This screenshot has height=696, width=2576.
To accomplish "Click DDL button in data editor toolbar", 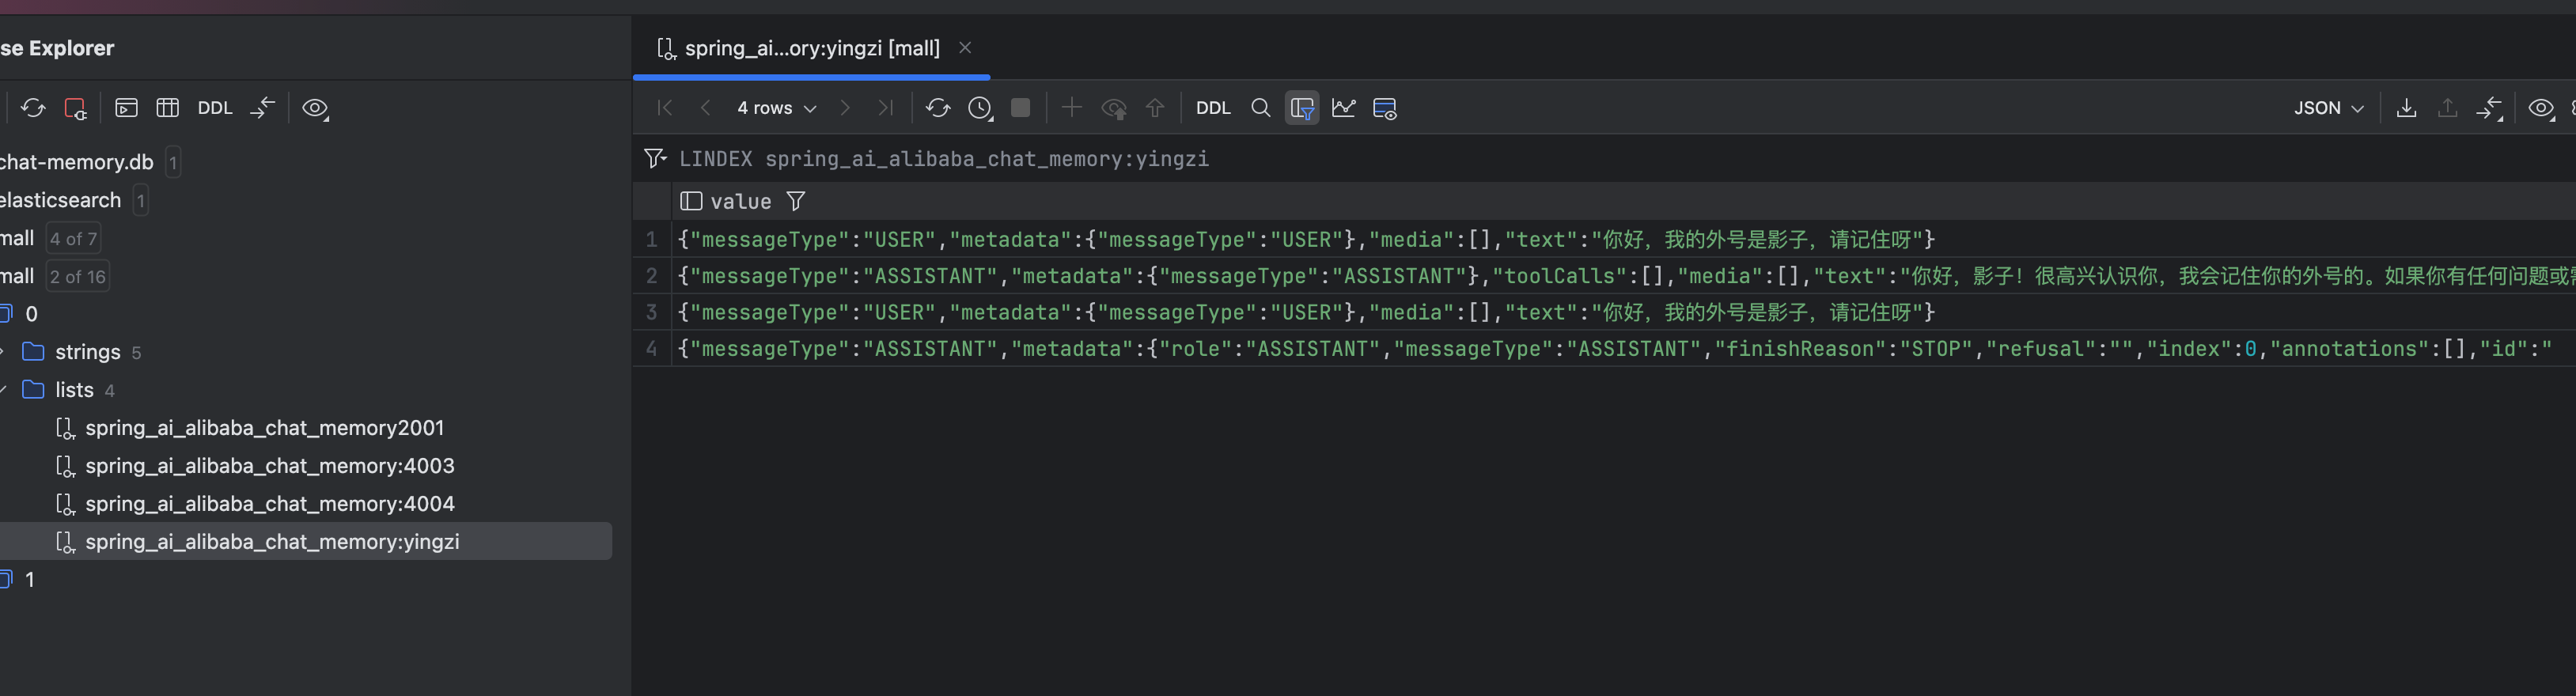I will point(1213,108).
